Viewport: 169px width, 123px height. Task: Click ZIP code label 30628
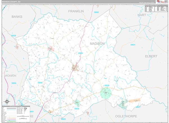click(x=77, y=109)
